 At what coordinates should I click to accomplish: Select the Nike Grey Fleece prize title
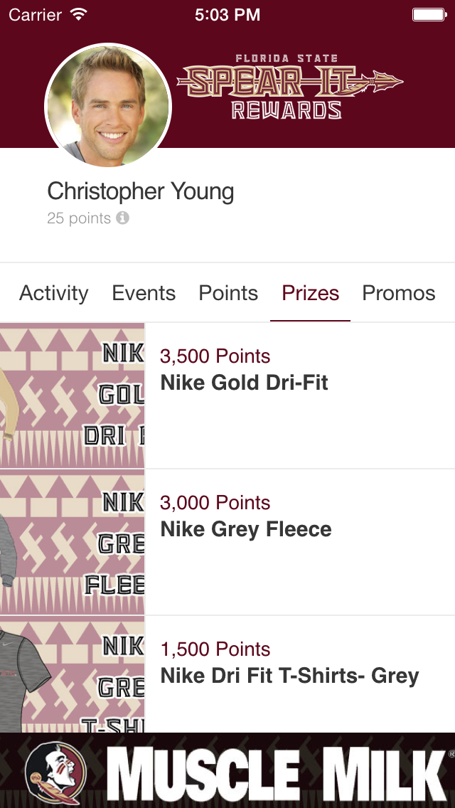(246, 529)
